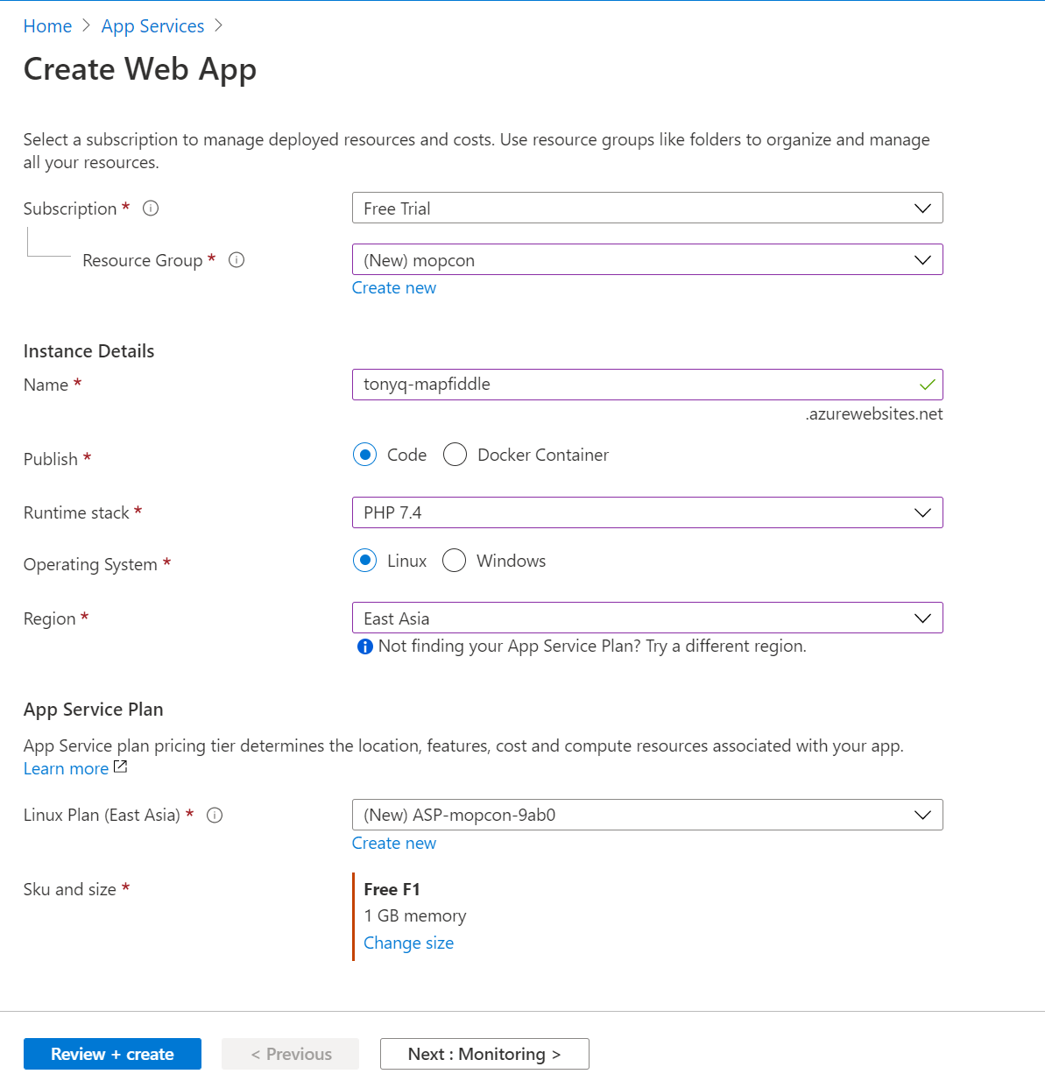Click Next : Monitoring button
Viewport: 1045px width, 1088px height.
click(484, 1054)
